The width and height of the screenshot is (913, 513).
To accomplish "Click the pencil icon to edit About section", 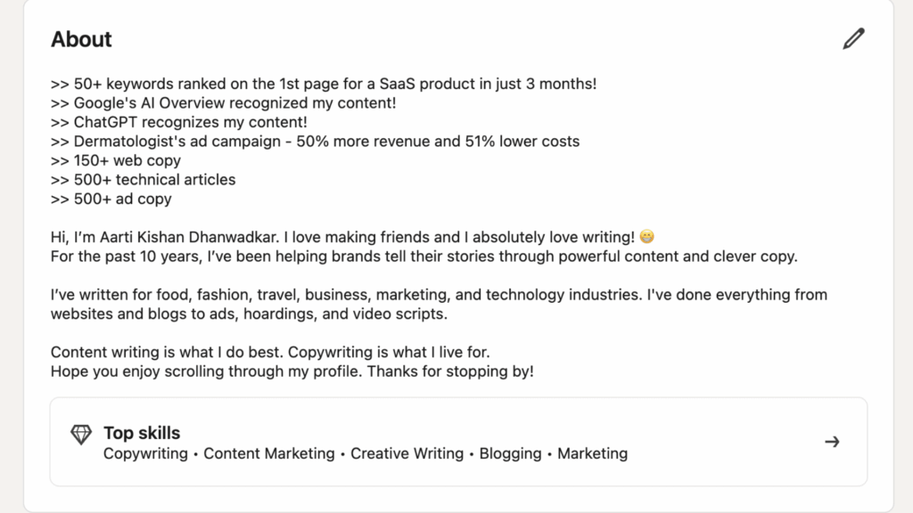I will [853, 38].
